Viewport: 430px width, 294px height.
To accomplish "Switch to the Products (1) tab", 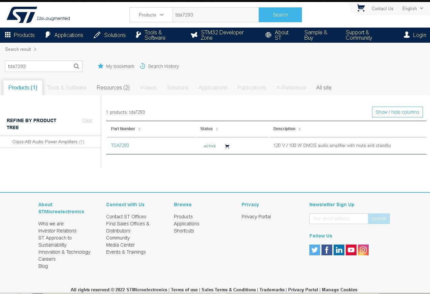I will (x=23, y=87).
